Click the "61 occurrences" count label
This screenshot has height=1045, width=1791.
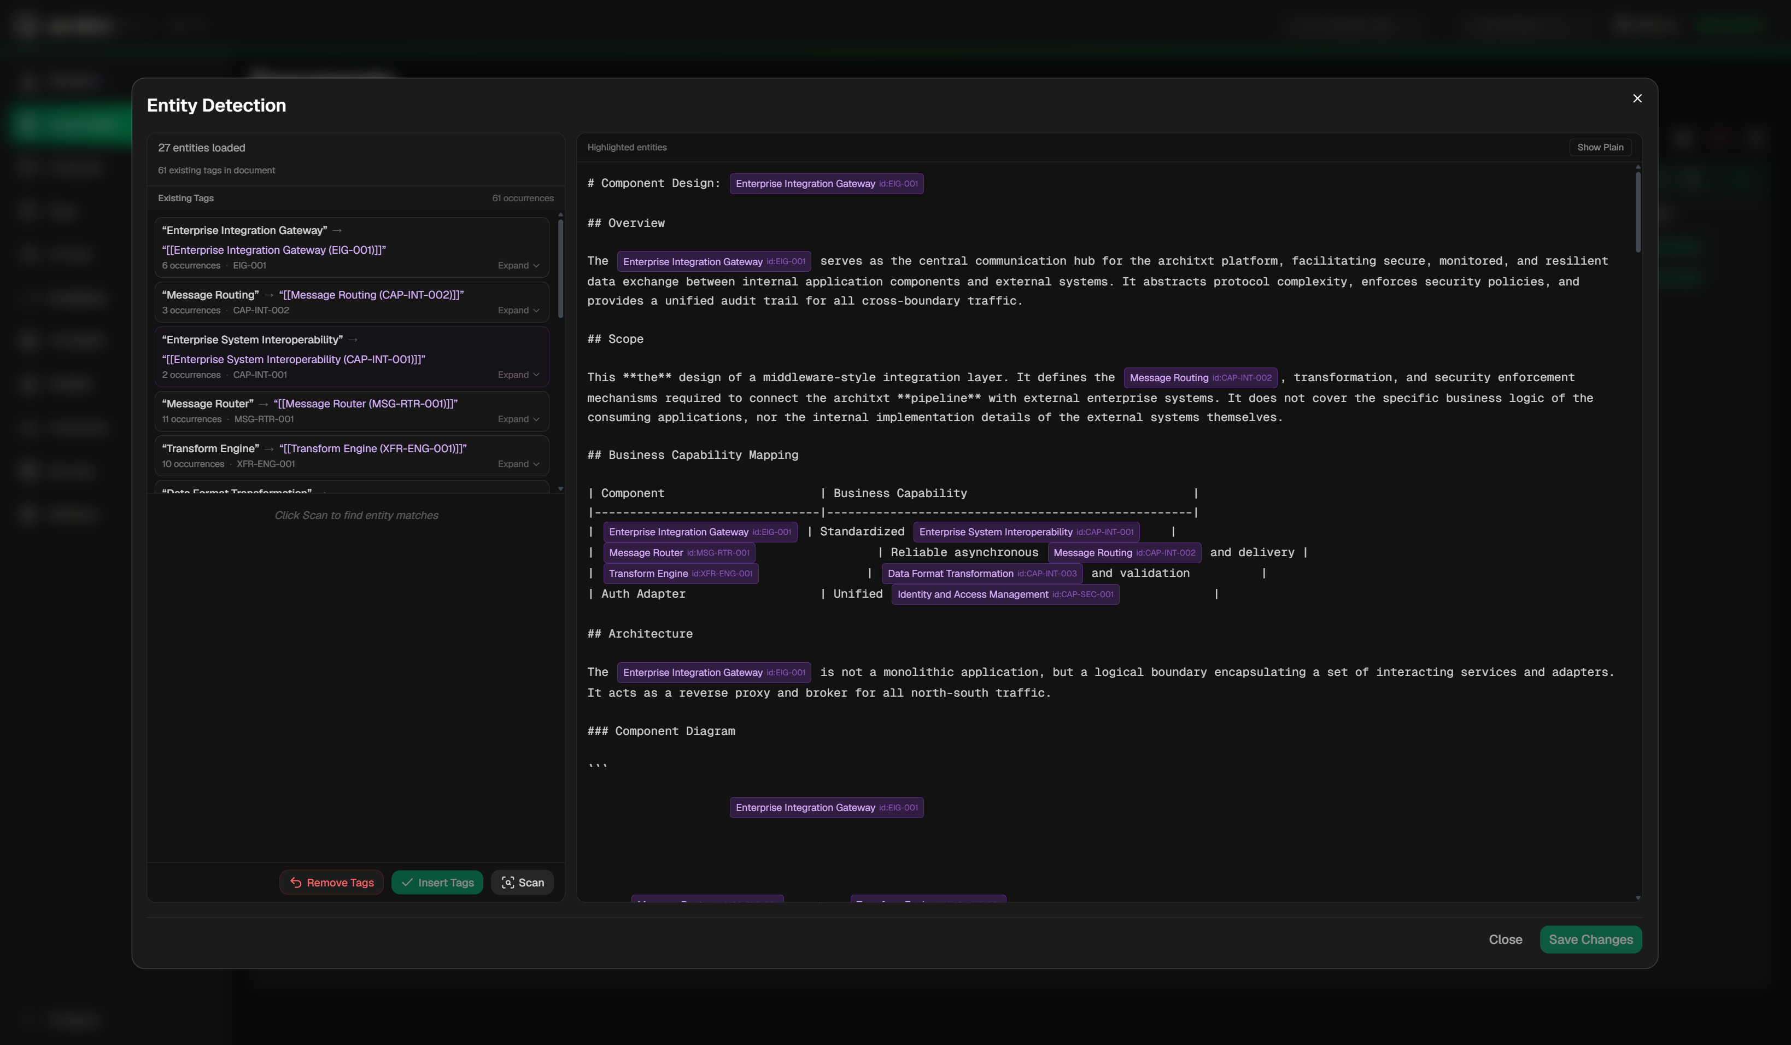coord(523,199)
